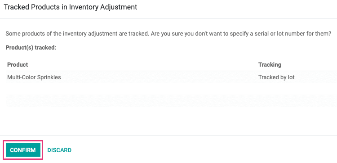Click the serial or lot number warning message

tap(168, 34)
